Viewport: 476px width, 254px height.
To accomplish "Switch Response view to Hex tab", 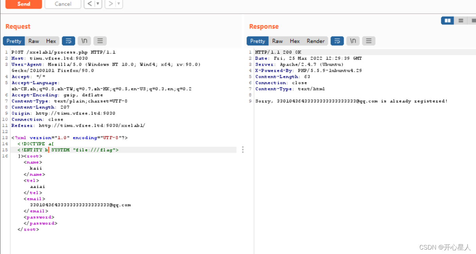I will click(x=294, y=41).
